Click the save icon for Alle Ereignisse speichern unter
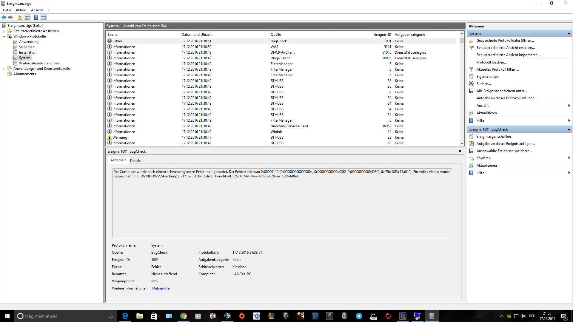 click(471, 91)
